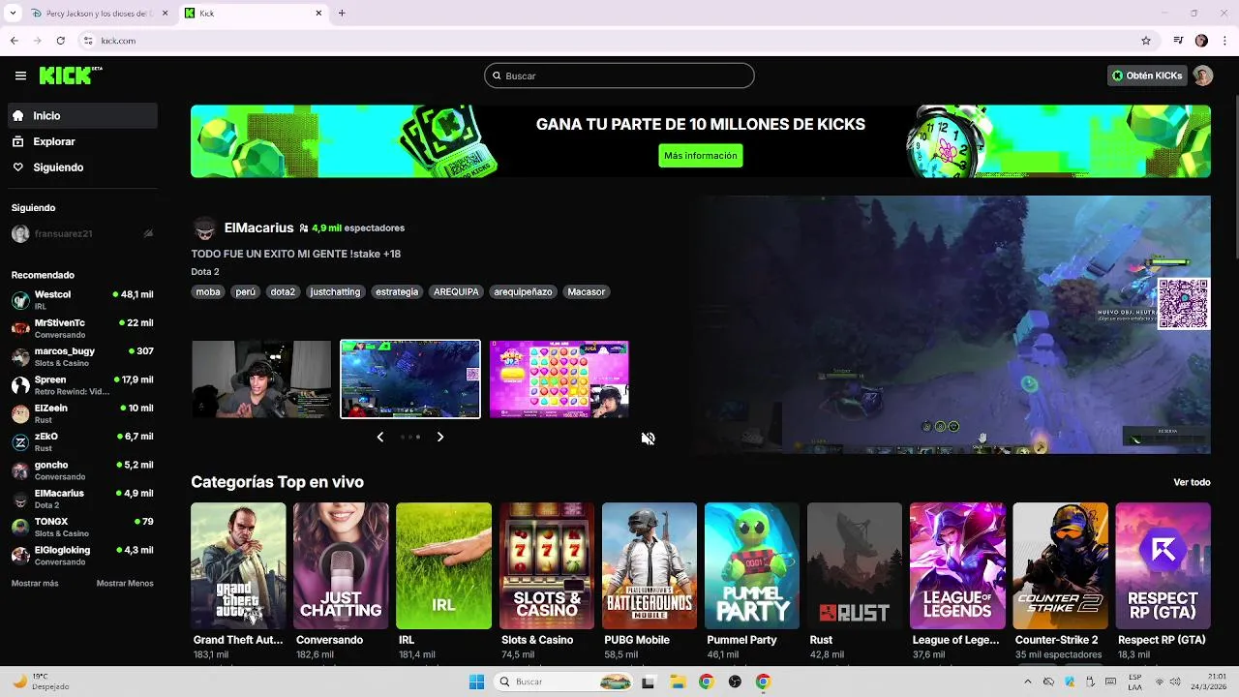Click the Más información button
The height and width of the screenshot is (697, 1239).
pyautogui.click(x=700, y=155)
